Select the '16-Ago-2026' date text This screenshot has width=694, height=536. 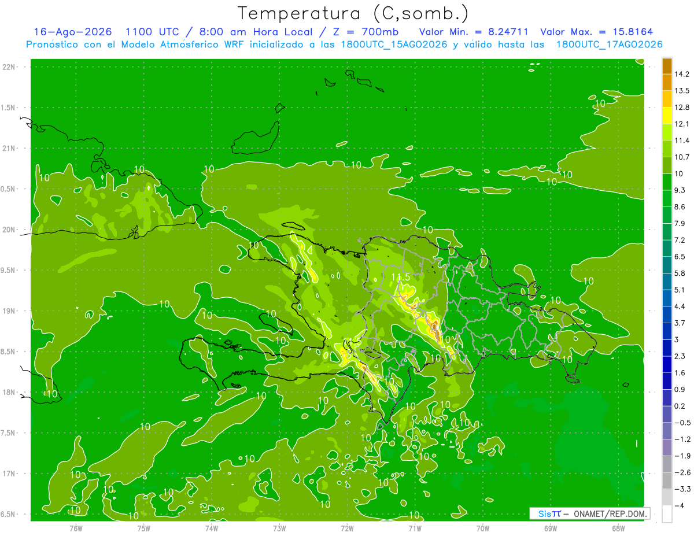point(72,32)
